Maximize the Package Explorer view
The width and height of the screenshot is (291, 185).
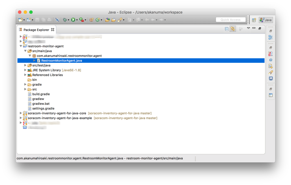click(x=260, y=28)
